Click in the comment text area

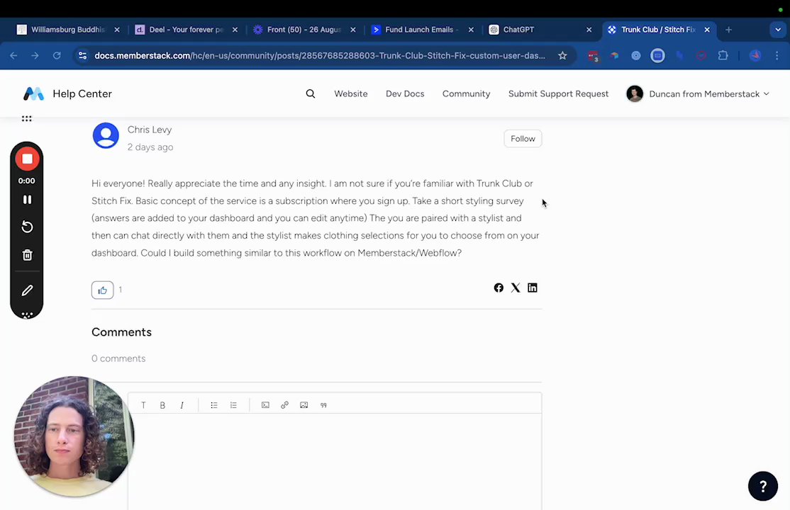tap(335, 461)
